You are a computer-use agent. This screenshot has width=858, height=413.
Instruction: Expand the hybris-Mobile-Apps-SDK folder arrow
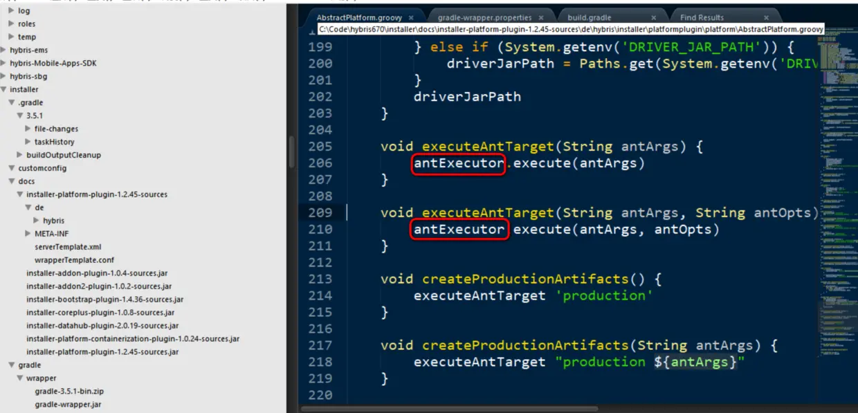4,63
